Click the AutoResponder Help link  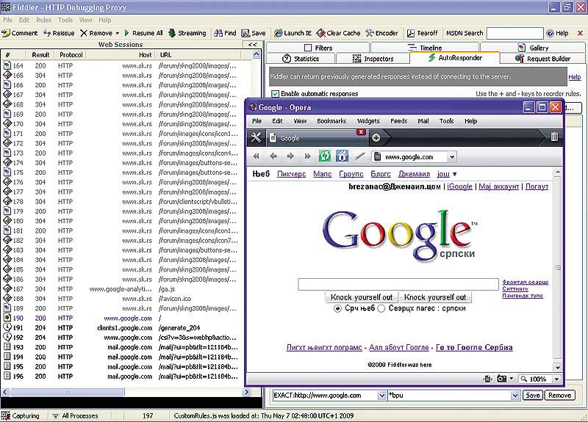click(x=575, y=77)
